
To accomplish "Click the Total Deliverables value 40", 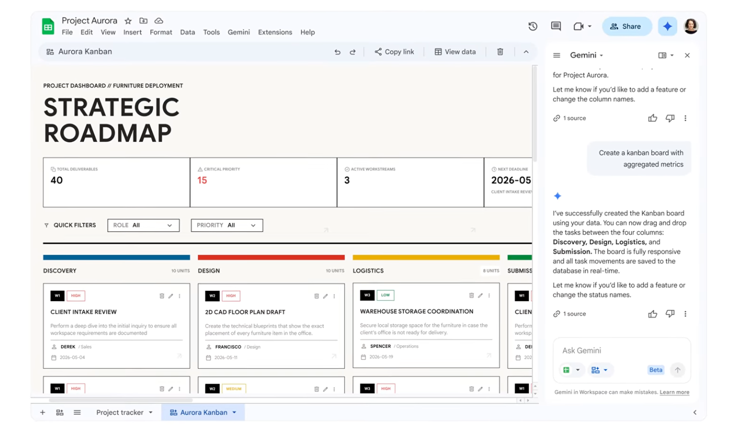I will tap(57, 180).
